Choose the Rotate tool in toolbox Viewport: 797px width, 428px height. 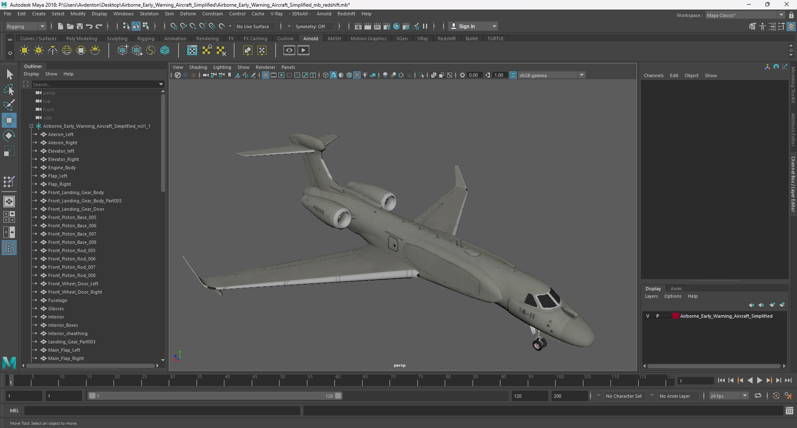pyautogui.click(x=9, y=136)
